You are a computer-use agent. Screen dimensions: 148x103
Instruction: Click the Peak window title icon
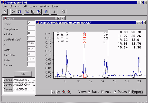pos(5,19)
